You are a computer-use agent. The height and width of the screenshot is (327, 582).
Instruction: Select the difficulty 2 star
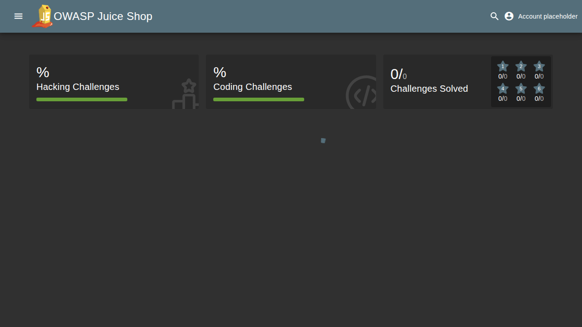(521, 67)
